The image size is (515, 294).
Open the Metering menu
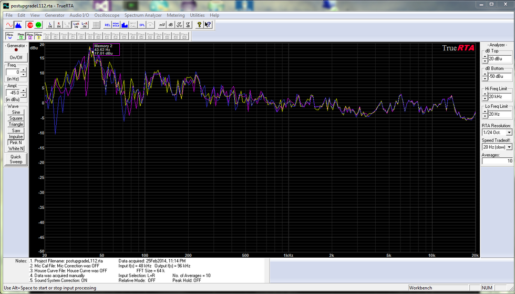pyautogui.click(x=176, y=15)
